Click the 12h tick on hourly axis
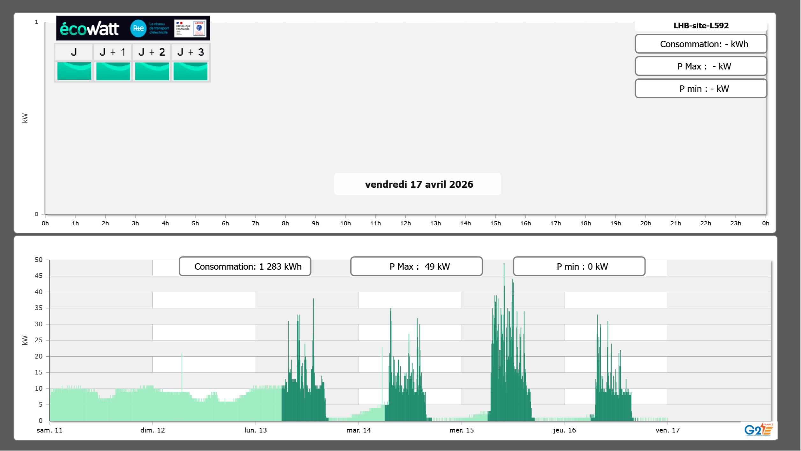This screenshot has width=801, height=451. pos(405,223)
